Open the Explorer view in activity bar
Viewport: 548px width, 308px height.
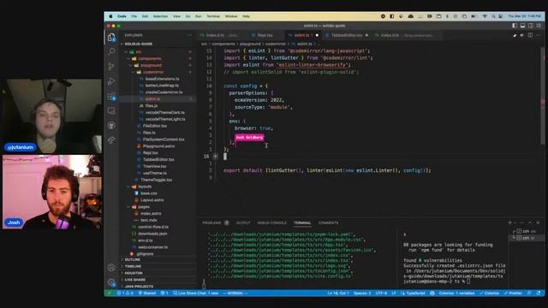pyautogui.click(x=111, y=37)
